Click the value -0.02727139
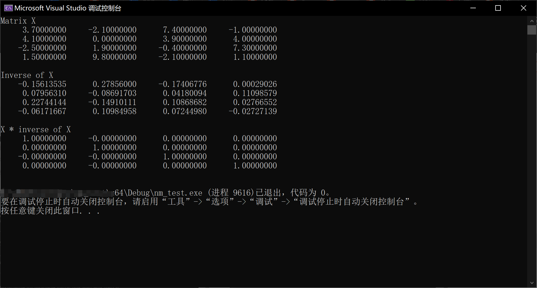Image resolution: width=537 pixels, height=288 pixels. coord(253,111)
